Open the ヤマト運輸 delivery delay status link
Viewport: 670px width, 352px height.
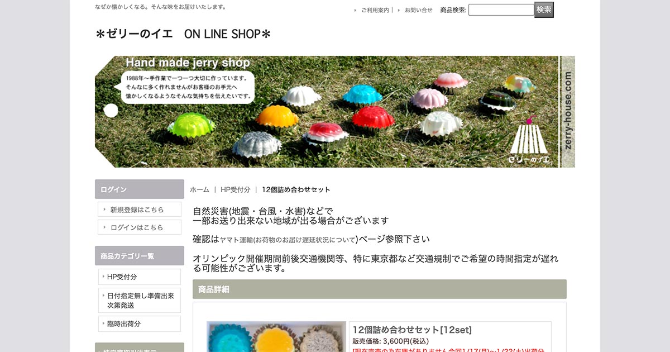[288, 240]
